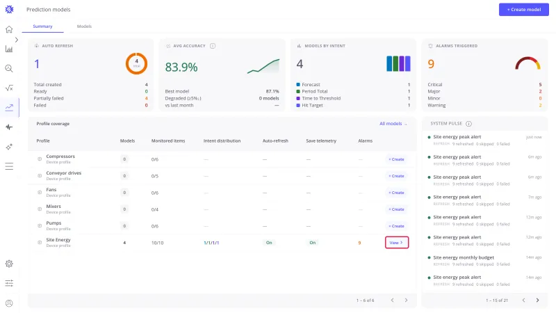Click the app logo at top left
556x313 pixels.
pos(10,9)
